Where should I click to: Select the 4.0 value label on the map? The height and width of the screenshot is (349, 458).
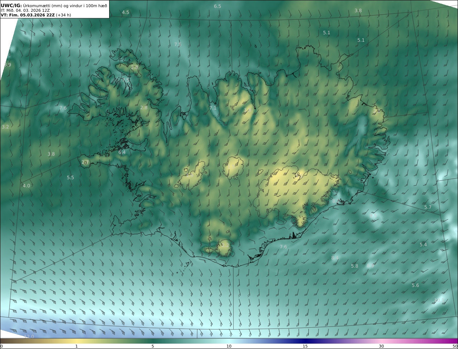pyautogui.click(x=26, y=186)
